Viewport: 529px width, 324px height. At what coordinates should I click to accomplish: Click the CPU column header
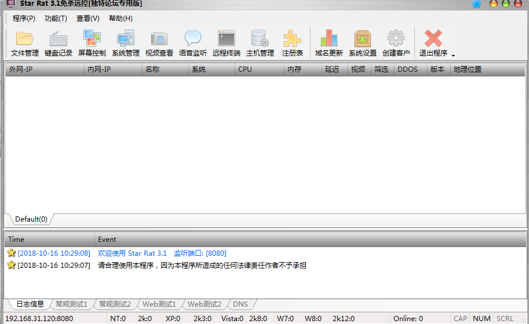[x=260, y=69]
